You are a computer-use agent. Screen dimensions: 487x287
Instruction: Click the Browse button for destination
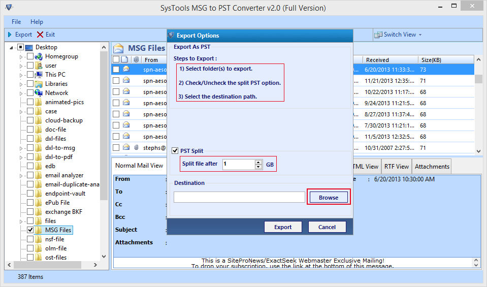(x=328, y=198)
